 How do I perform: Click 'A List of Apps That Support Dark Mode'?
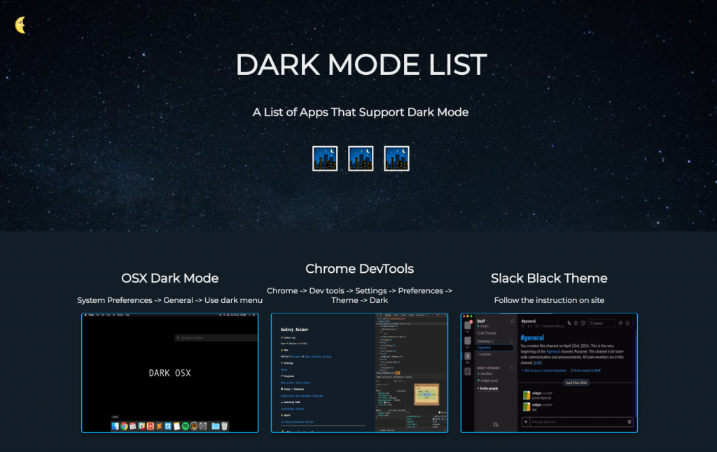361,112
